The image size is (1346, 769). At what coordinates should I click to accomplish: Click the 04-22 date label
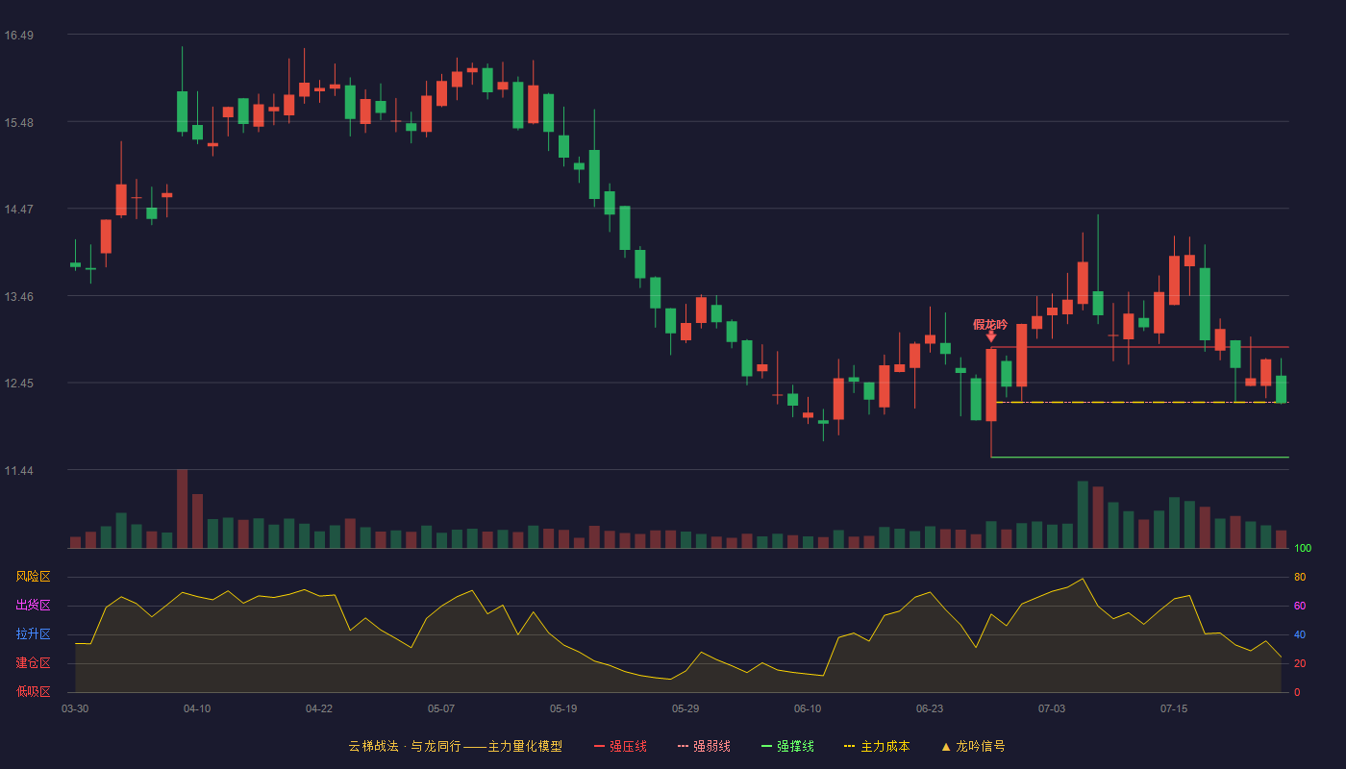tap(319, 708)
